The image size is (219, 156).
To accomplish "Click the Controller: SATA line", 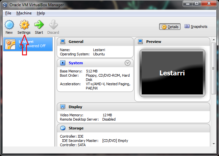I will pyautogui.click(x=73, y=145).
